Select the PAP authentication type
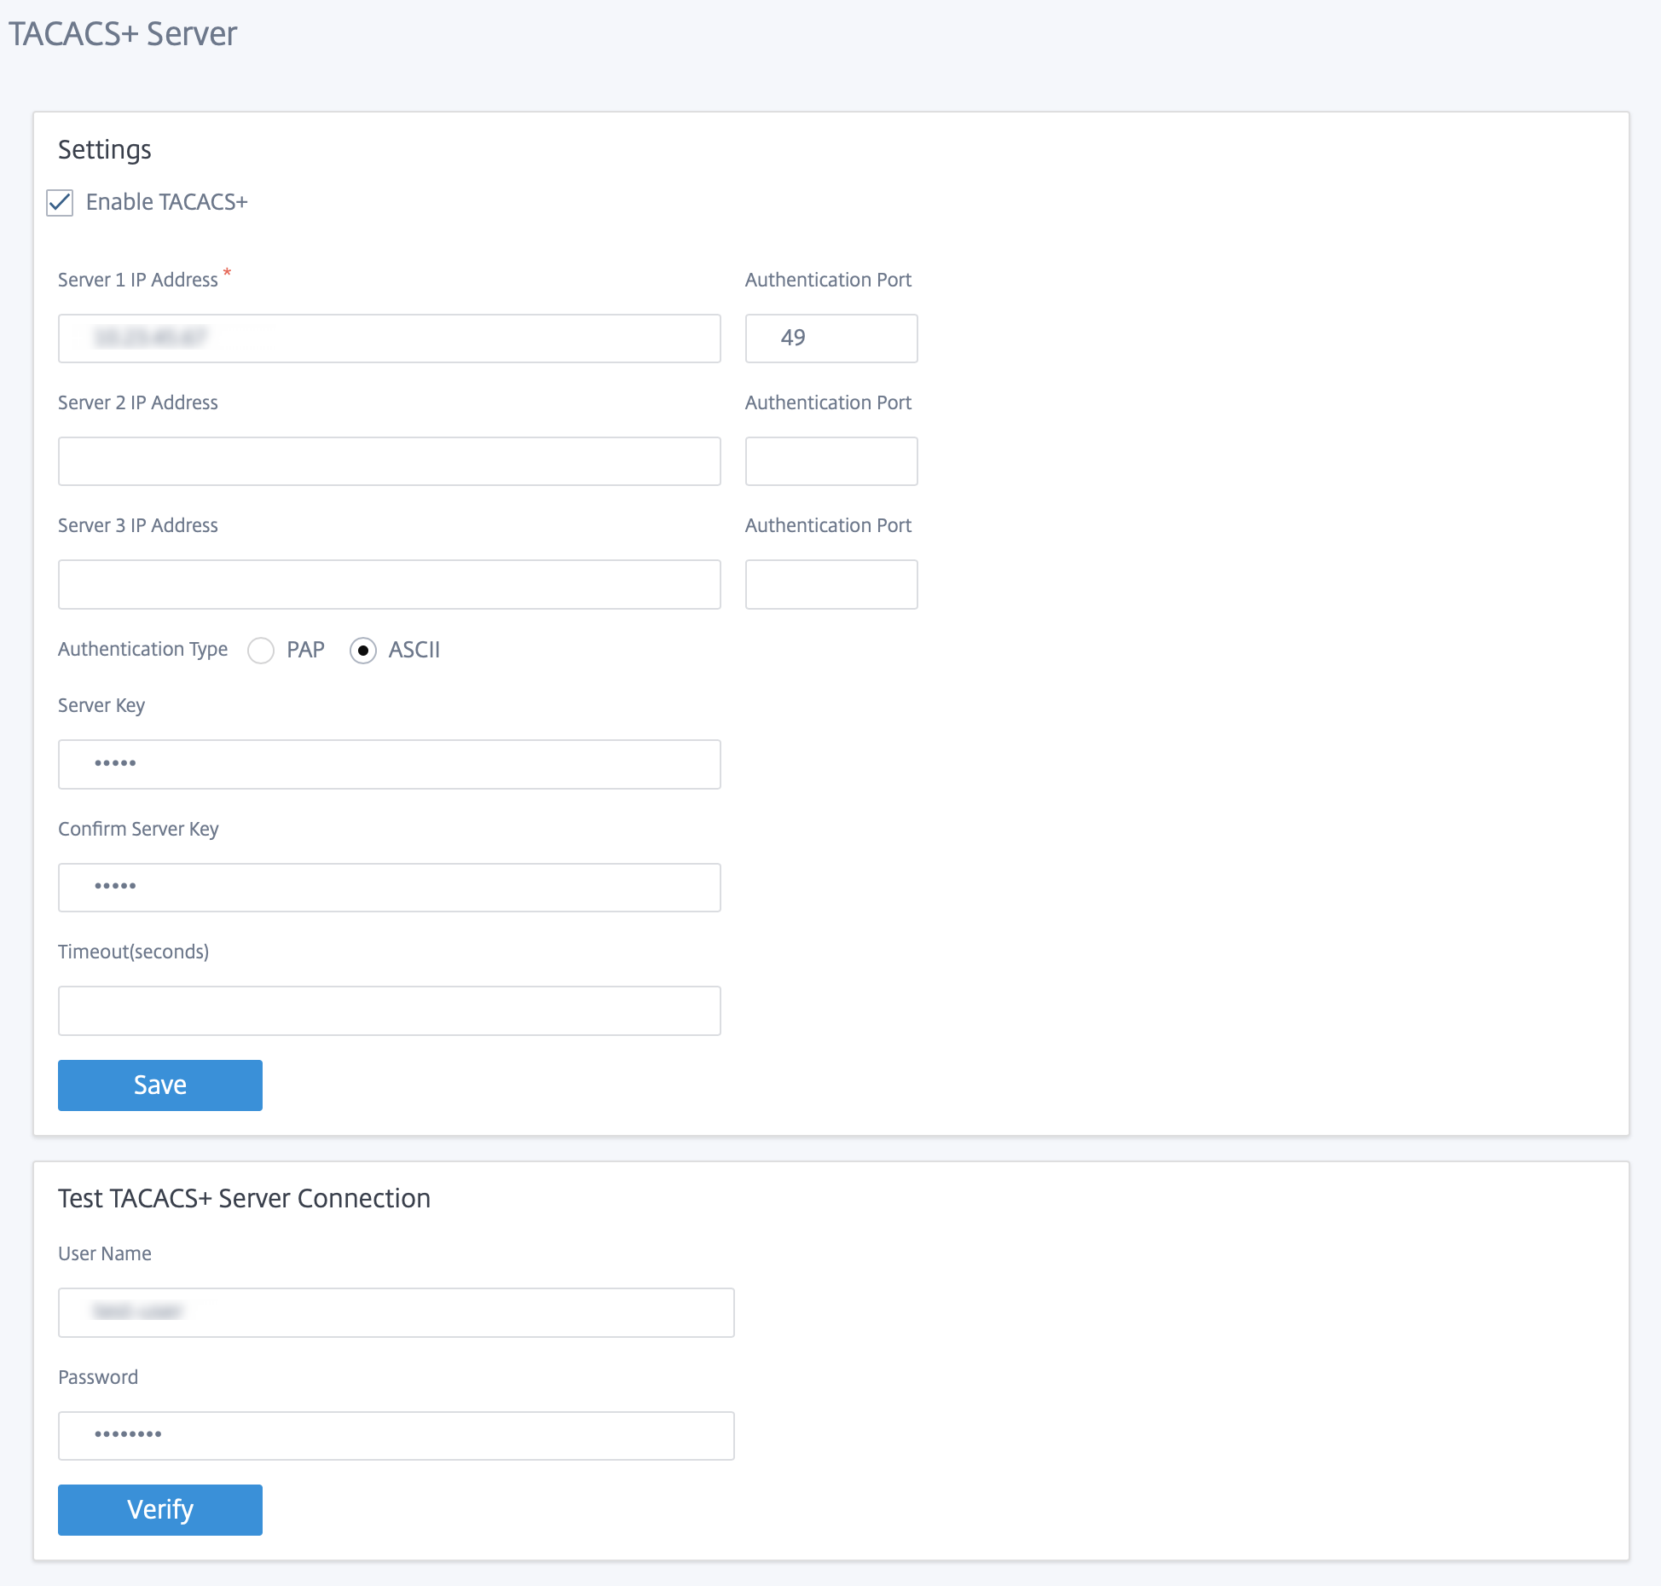The height and width of the screenshot is (1586, 1661). [x=261, y=651]
